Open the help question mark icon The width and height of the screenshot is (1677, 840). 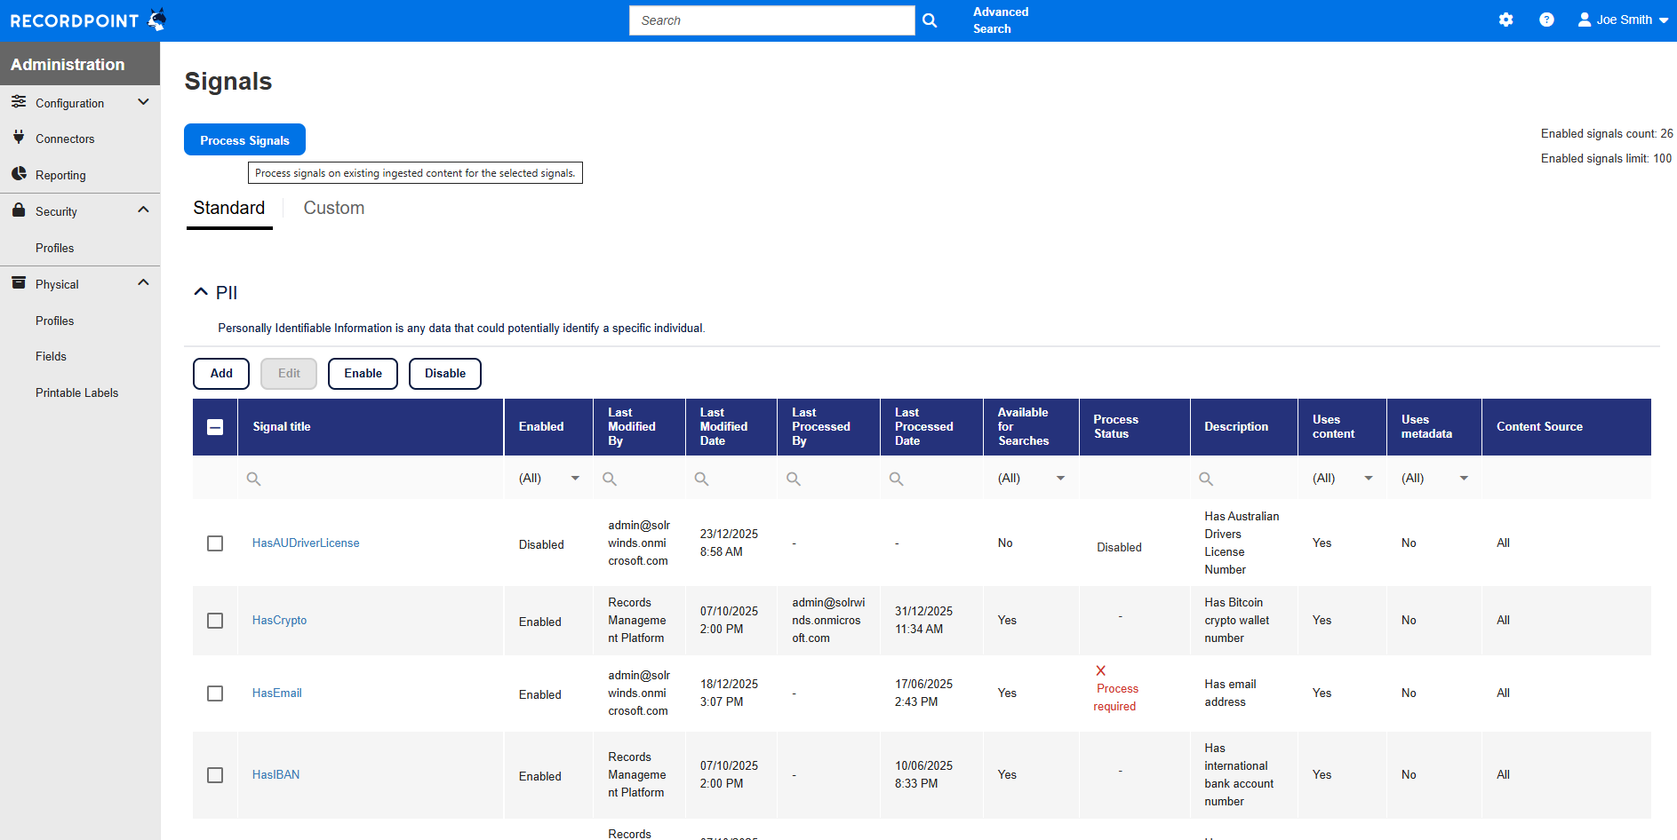click(x=1546, y=20)
